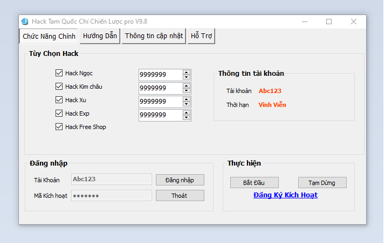Screen dimensions: 385x243
Task: Select the Hỗ Trợ tab
Action: (201, 36)
